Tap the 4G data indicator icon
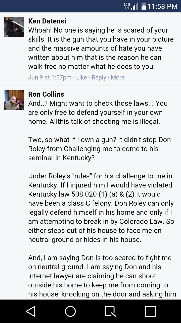Viewport: 181px width, 323px height. point(127,6)
